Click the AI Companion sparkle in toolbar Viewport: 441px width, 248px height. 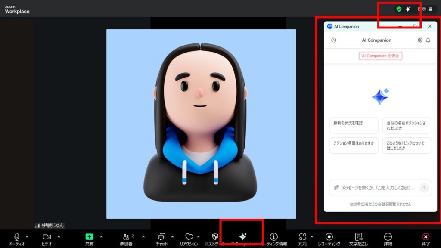click(242, 236)
